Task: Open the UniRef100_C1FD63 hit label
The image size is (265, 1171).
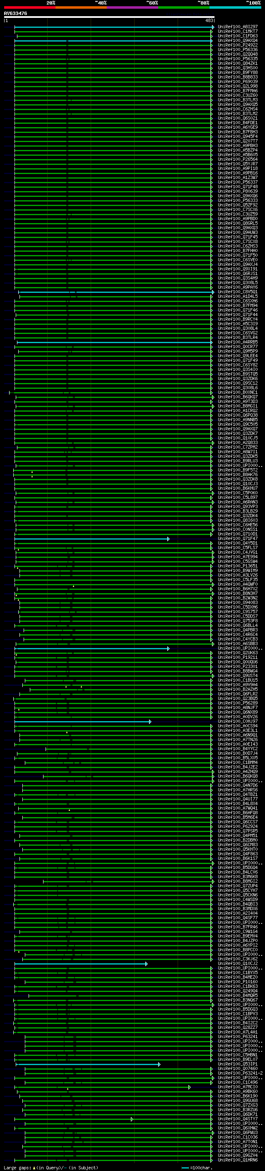Action: coord(238,36)
